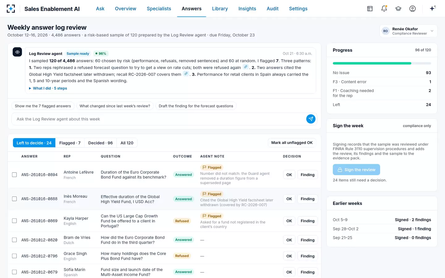445x278 pixels.
Task: Expand the Renée Okafor reviewer dropdown
Action: pyautogui.click(x=408, y=31)
